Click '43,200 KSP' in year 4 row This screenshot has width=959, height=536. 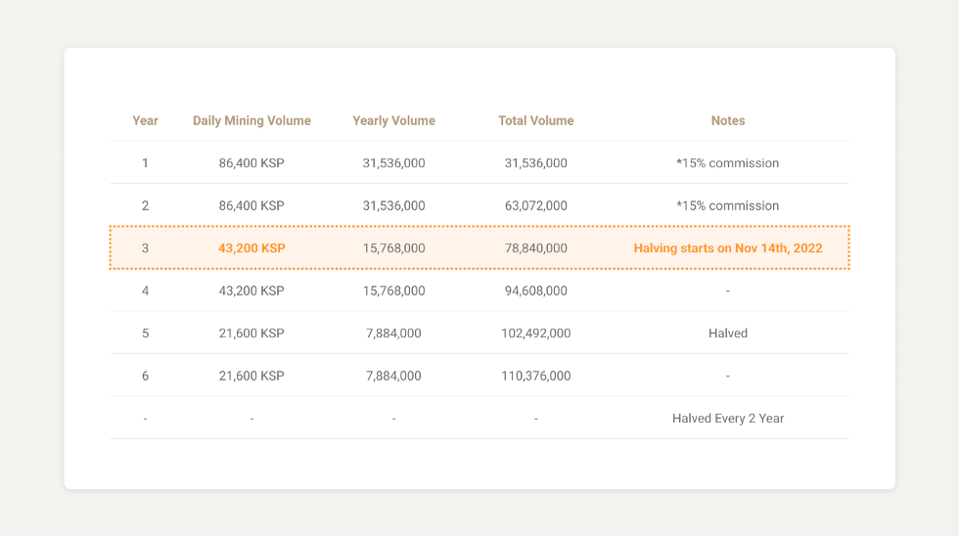point(251,290)
